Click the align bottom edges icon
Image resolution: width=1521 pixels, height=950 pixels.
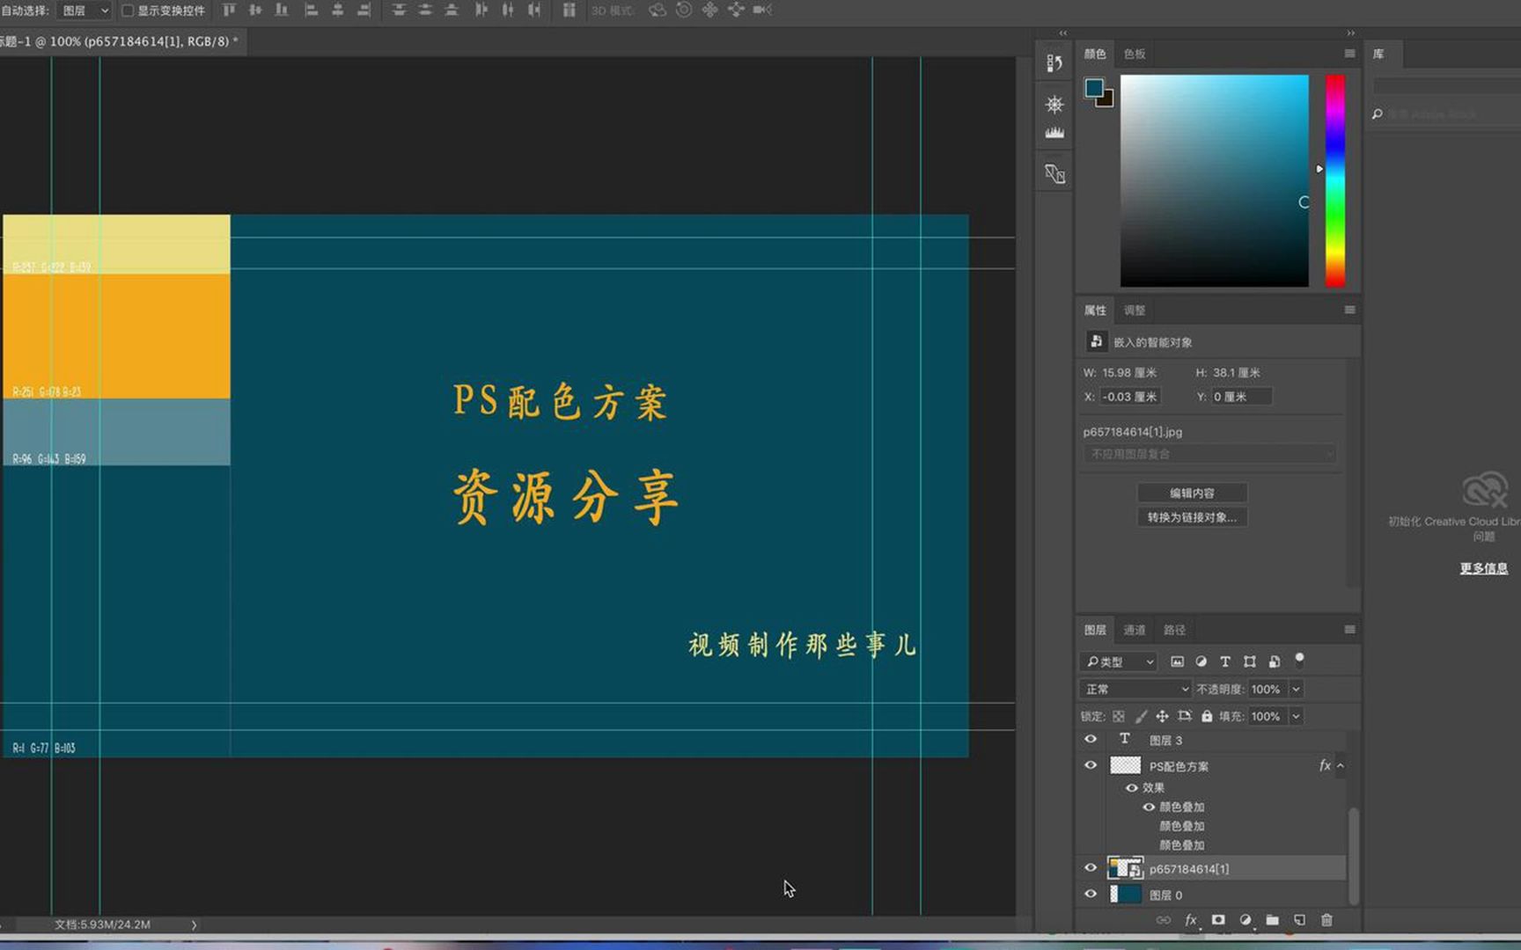[x=282, y=10]
